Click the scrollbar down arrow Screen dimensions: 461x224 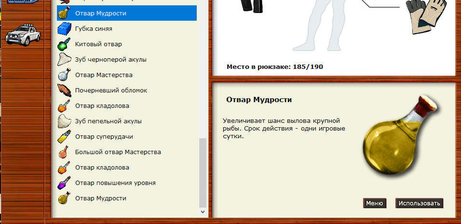pyautogui.click(x=203, y=211)
